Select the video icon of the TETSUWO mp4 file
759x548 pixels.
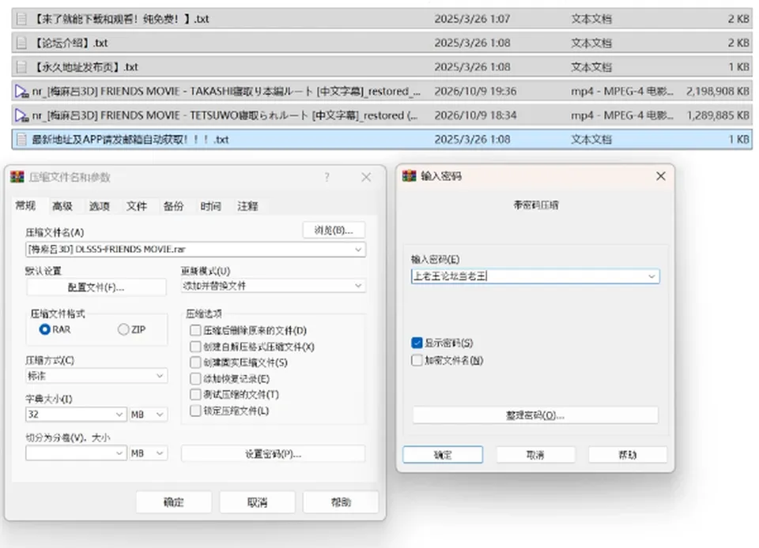(x=22, y=115)
